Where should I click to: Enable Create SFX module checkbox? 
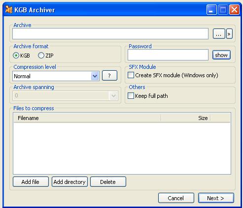[131, 75]
